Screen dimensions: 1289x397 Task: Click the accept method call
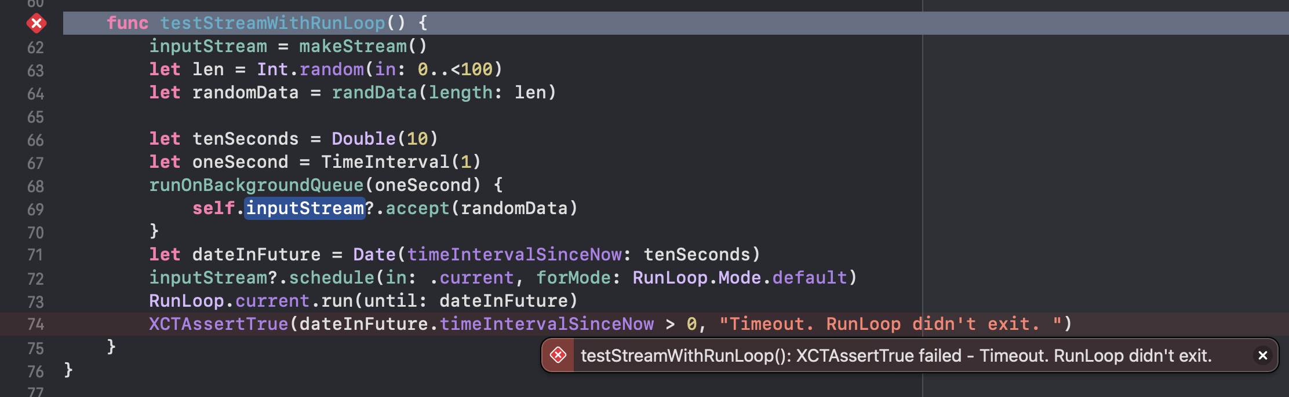[417, 208]
